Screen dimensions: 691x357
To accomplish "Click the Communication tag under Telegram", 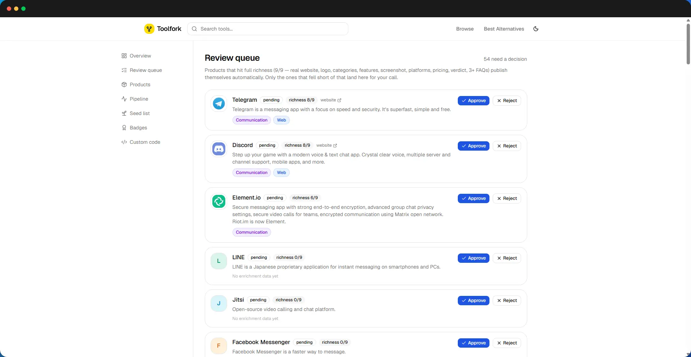I will [x=252, y=120].
